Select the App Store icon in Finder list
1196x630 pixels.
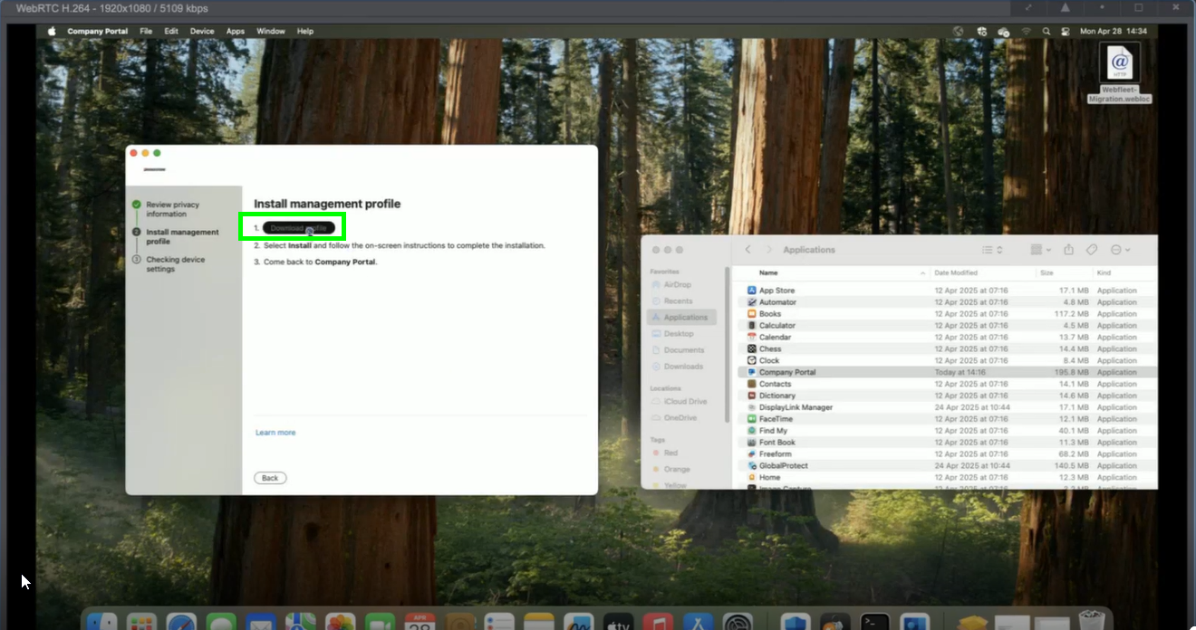click(751, 291)
